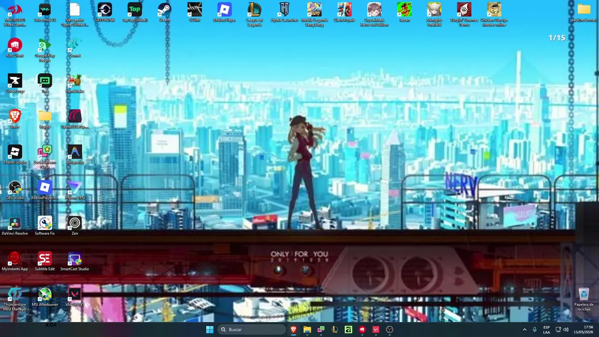Open the Roblox Player desktop icon

[x=225, y=13]
